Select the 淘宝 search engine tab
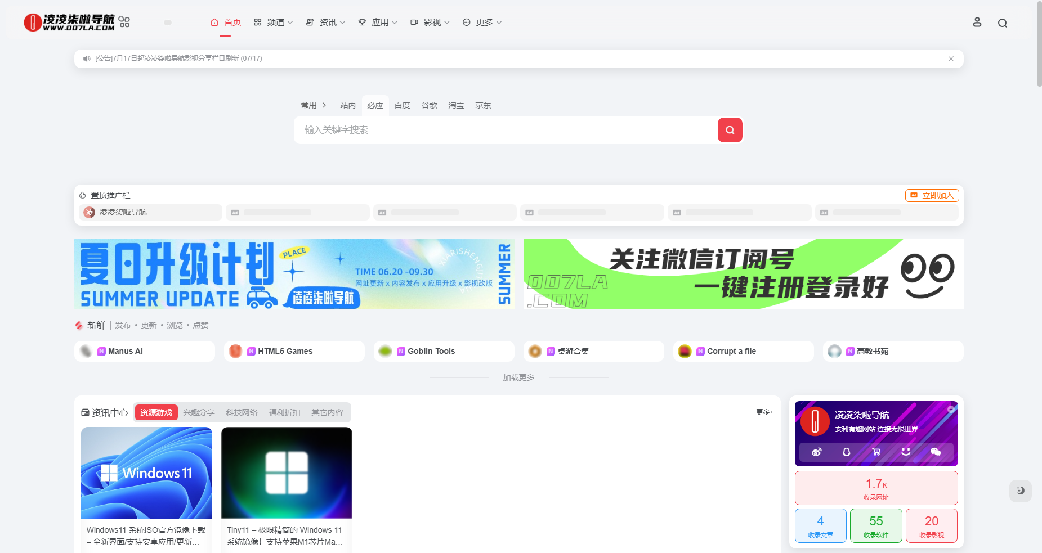 (456, 105)
